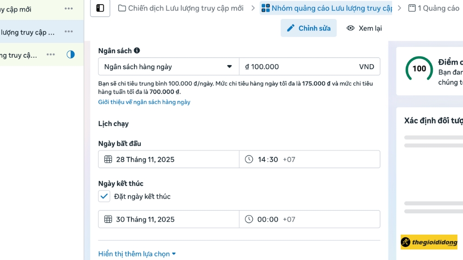The width and height of the screenshot is (463, 260).
Task: Select start date '28 Tháng 11, 2025'
Action: (169, 159)
